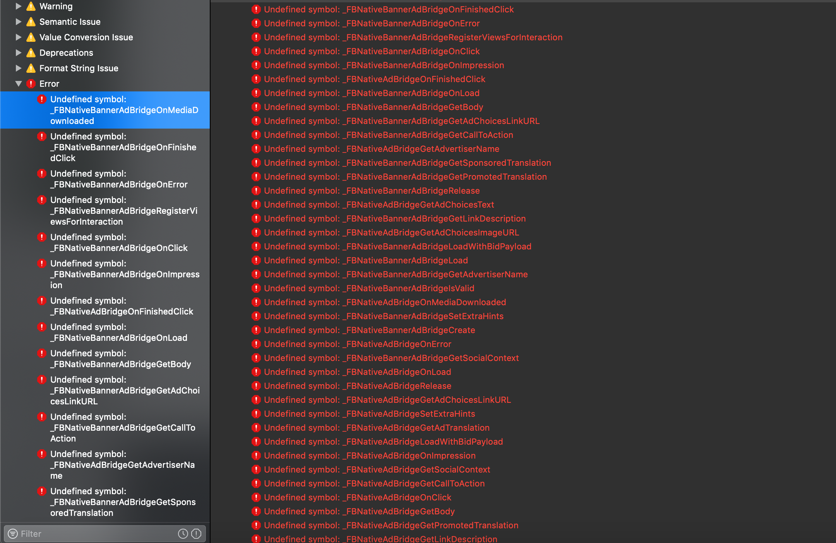Click error icon of sidebar _FBNativeBannerAdBridgeOnClick
The height and width of the screenshot is (543, 836).
42,237
